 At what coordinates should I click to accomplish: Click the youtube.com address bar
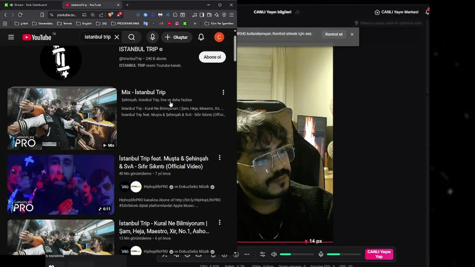(67, 15)
